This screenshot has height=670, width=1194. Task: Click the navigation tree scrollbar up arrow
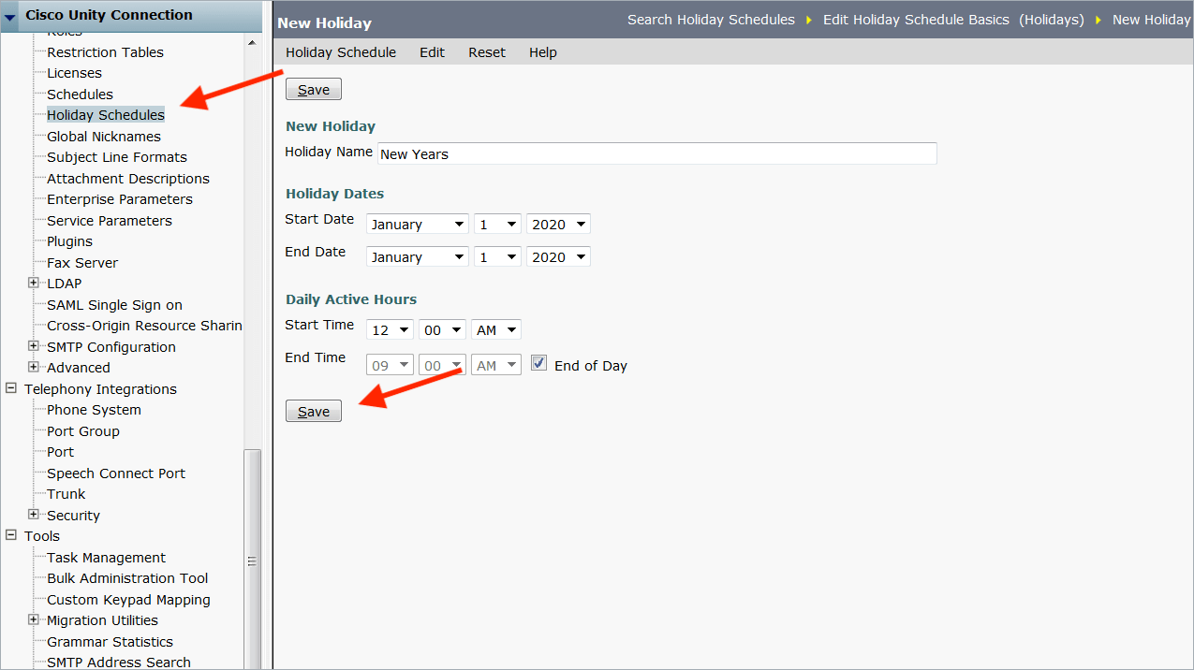coord(252,42)
